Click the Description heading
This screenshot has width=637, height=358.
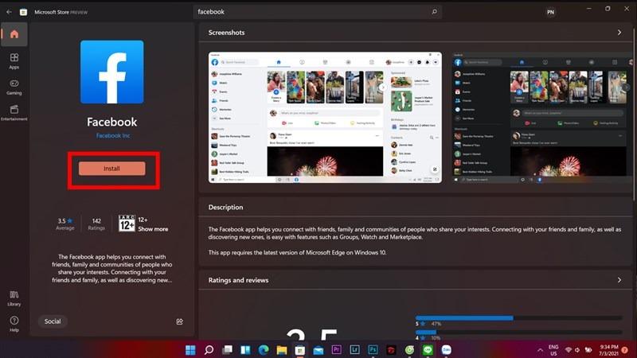click(x=225, y=207)
